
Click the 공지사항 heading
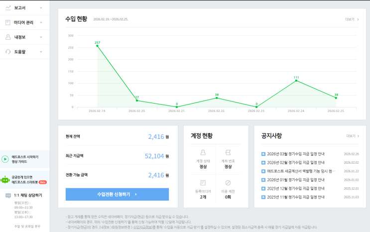point(271,136)
